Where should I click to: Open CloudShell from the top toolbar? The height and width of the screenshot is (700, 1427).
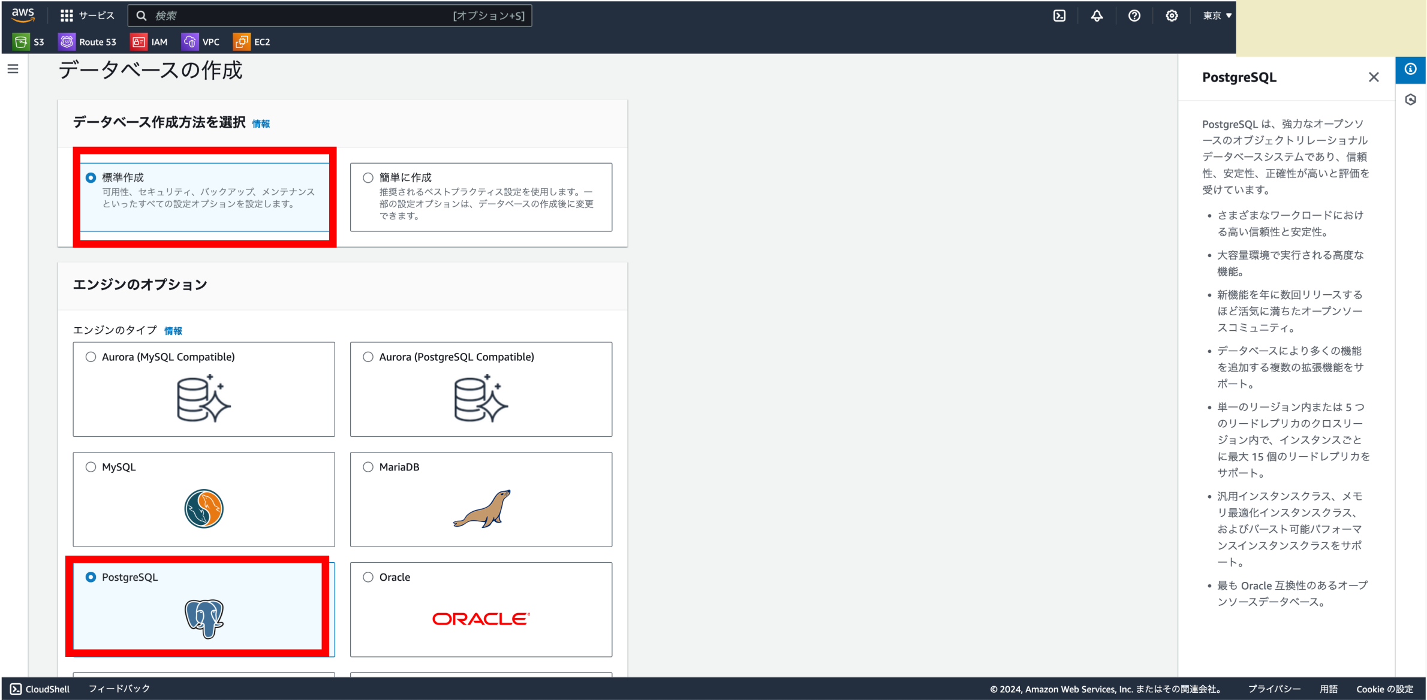[1059, 16]
